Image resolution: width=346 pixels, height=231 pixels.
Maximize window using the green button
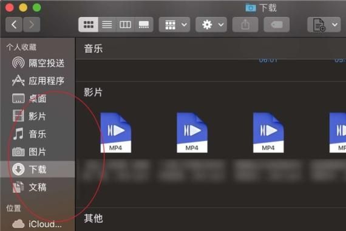pos(37,7)
